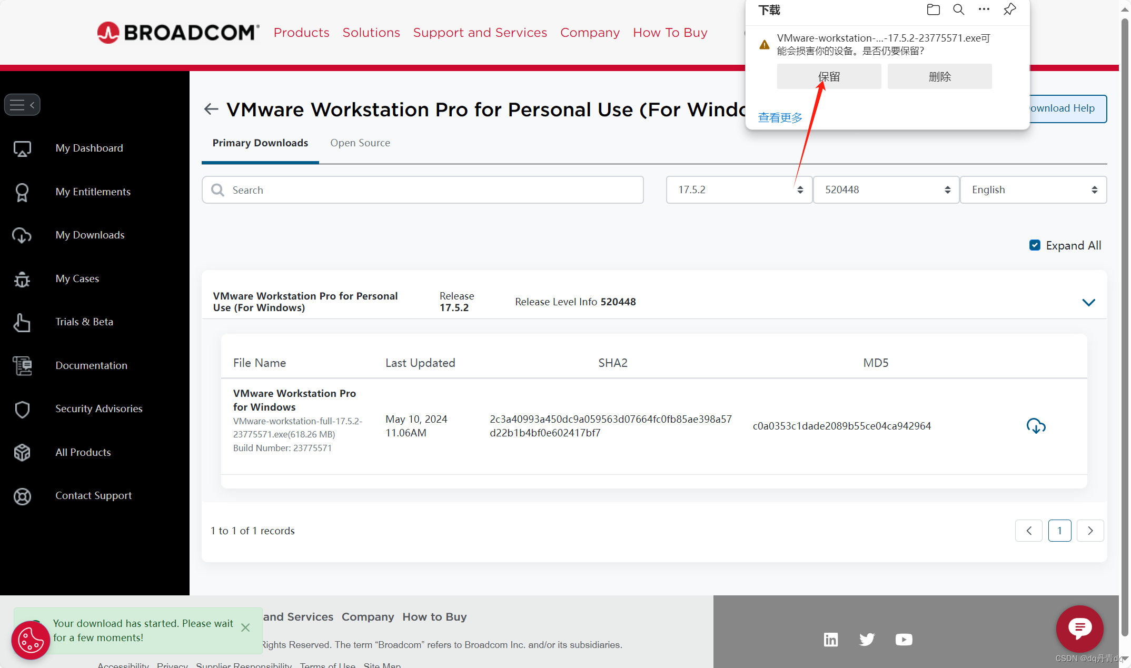Switch to the Open Source tab
Image resolution: width=1131 pixels, height=668 pixels.
point(360,143)
